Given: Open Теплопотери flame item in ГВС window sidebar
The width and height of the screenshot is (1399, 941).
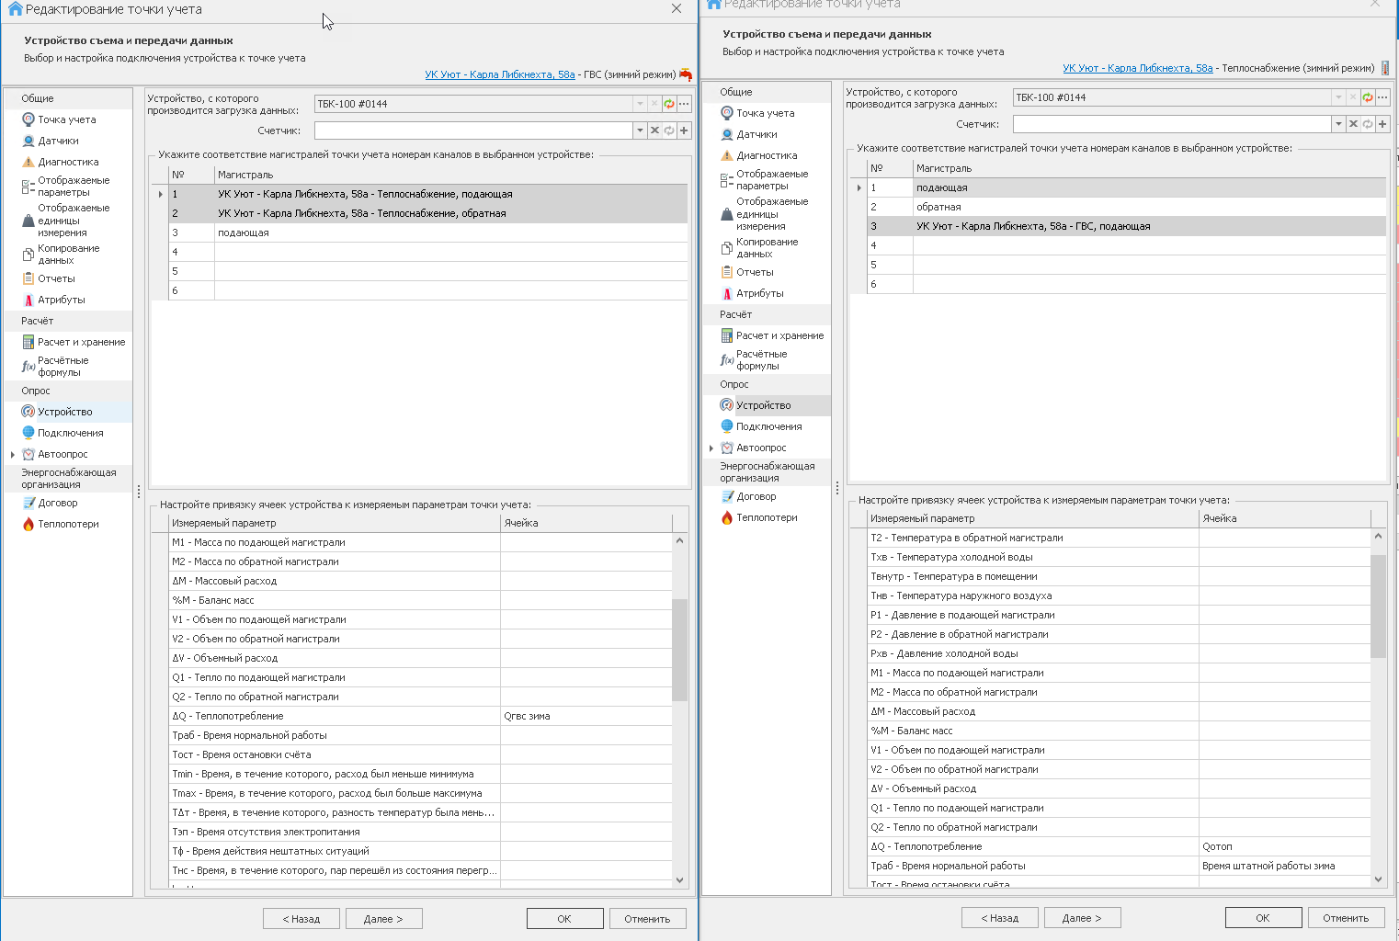Looking at the screenshot, I should point(68,524).
